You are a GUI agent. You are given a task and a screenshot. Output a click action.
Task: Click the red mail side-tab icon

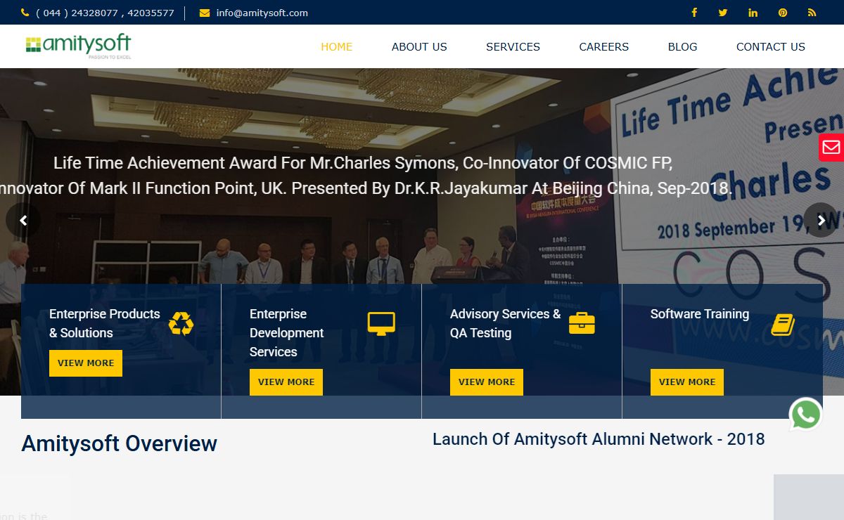831,147
